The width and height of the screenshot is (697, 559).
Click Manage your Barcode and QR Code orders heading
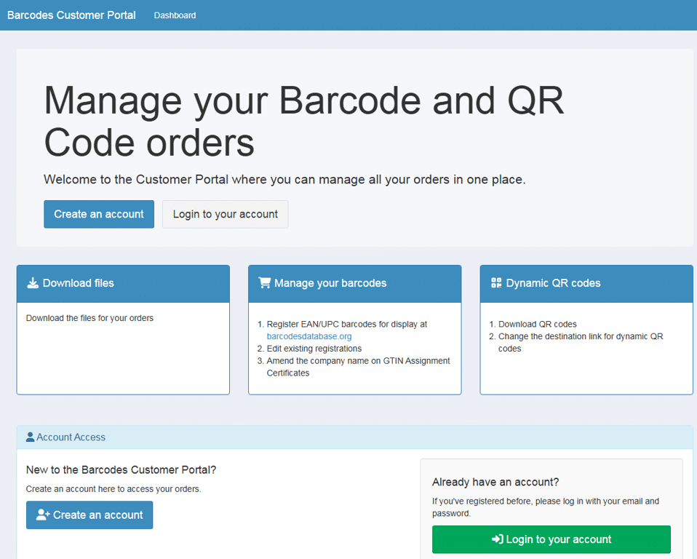click(304, 121)
